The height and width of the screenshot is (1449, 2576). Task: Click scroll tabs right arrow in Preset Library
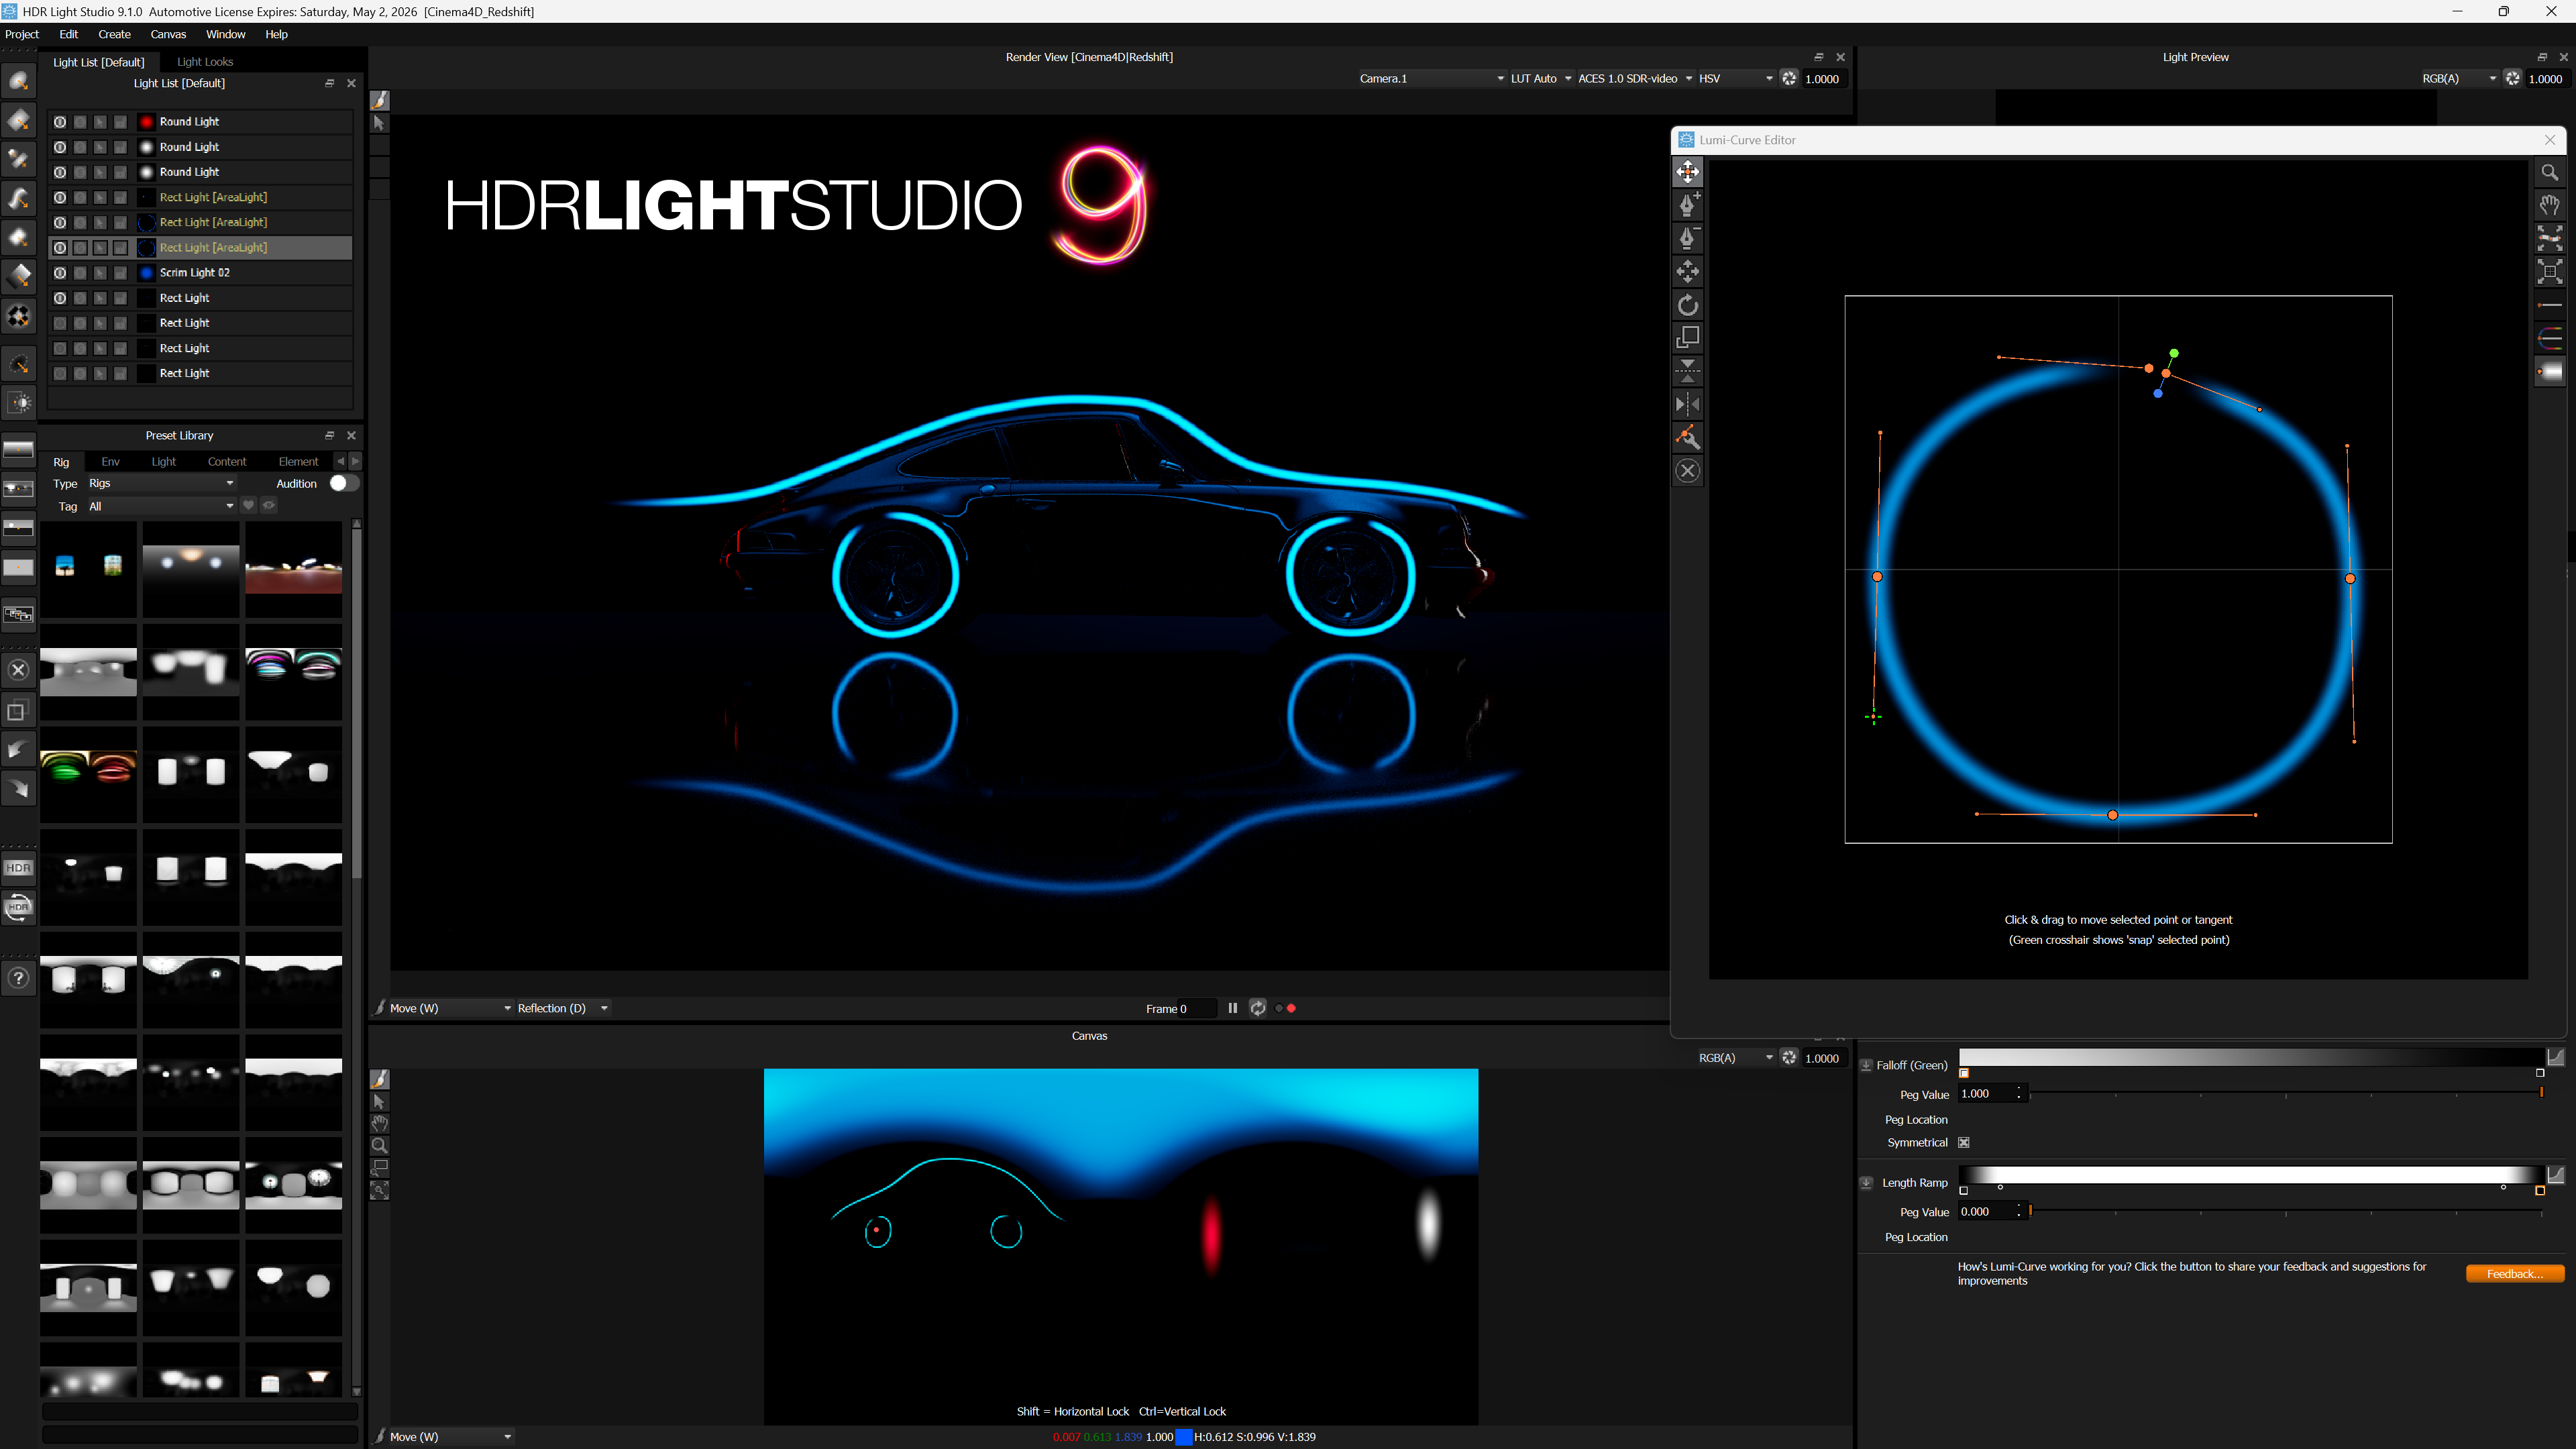355,462
